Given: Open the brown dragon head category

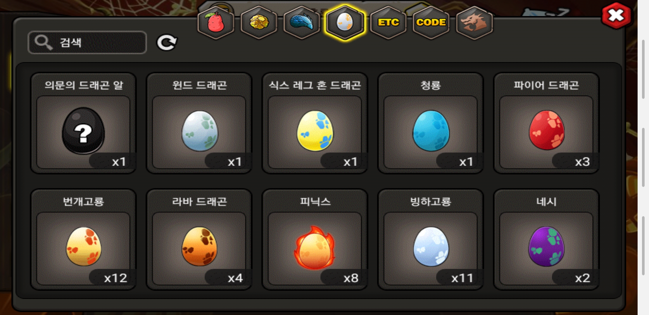Looking at the screenshot, I should pyautogui.click(x=474, y=22).
